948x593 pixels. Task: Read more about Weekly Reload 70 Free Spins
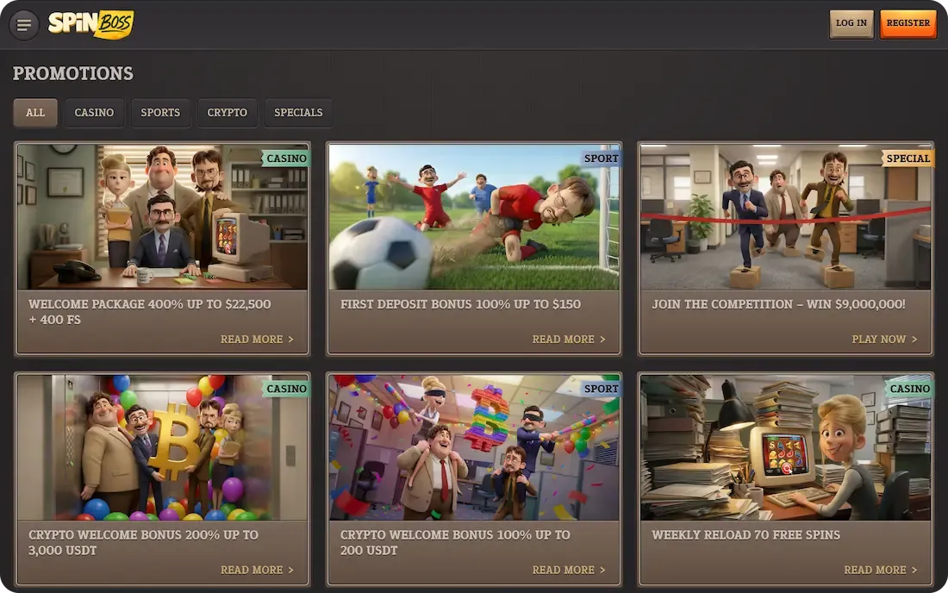(x=880, y=570)
